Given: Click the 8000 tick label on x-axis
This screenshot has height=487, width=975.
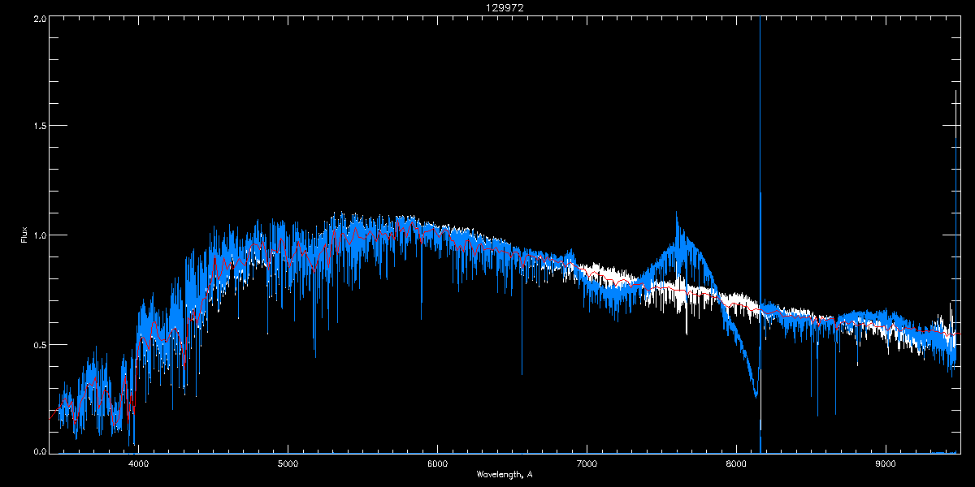Looking at the screenshot, I should pos(736,464).
